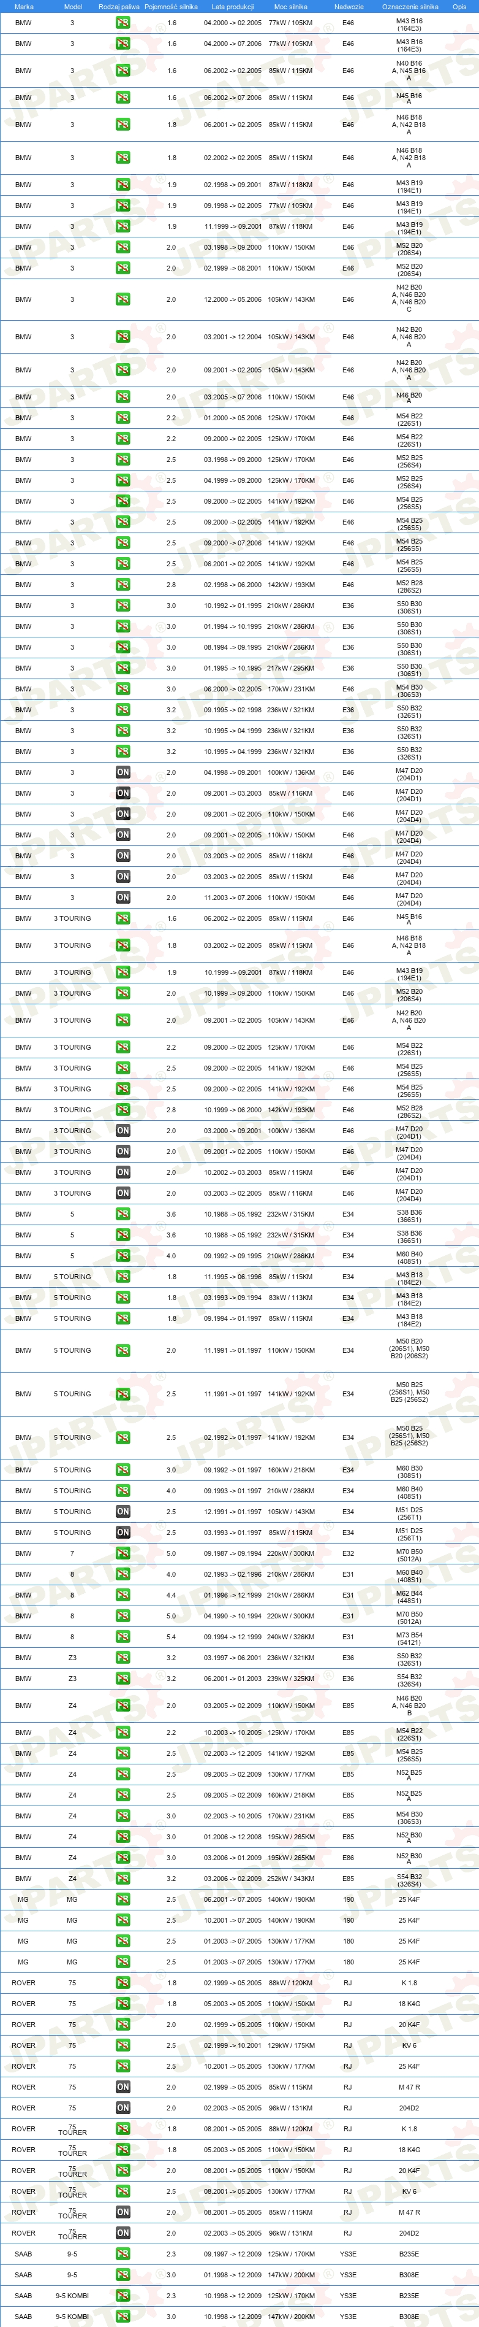Viewport: 479px width, 2327px height.
Task: Click ON icon in 75 TOURER 204D2 row
Action: click(x=123, y=2233)
